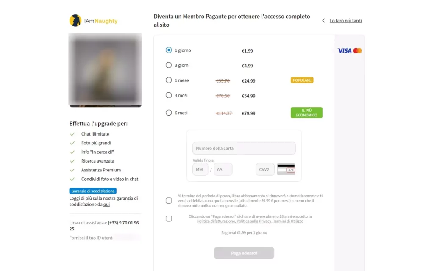Click the POPOLARE badge

click(x=302, y=80)
